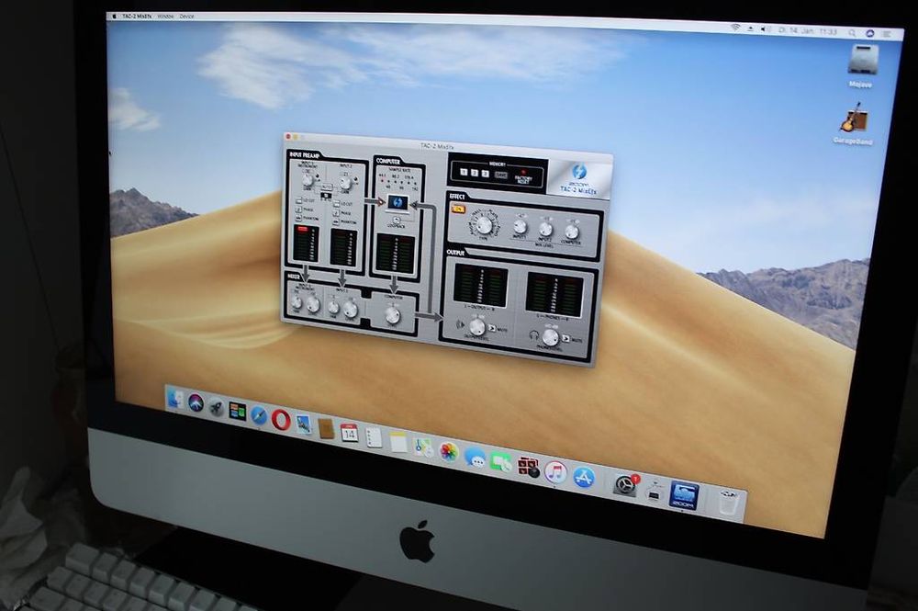Click volume icon in menu bar
This screenshot has width=918, height=611.
coord(765,28)
